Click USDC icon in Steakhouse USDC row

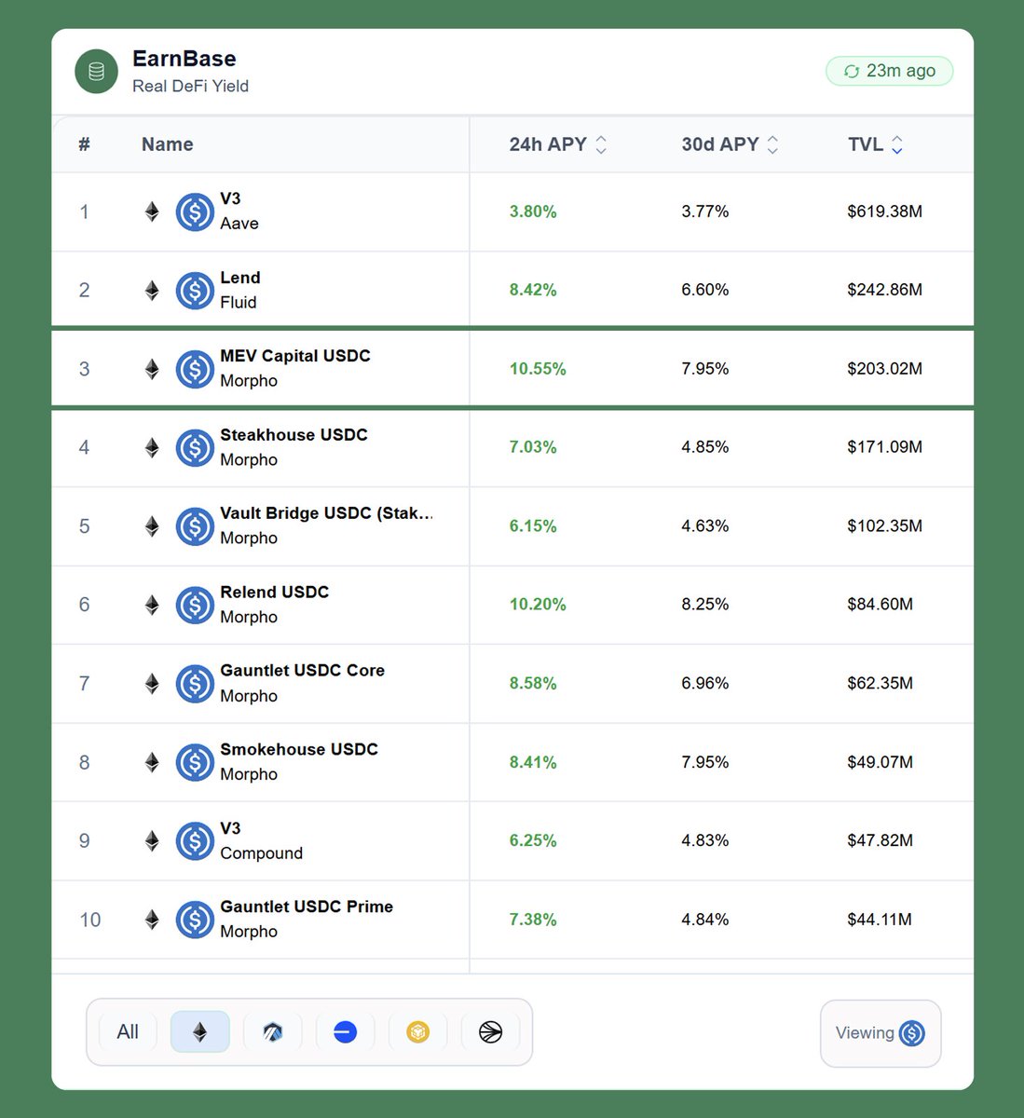pyautogui.click(x=195, y=448)
